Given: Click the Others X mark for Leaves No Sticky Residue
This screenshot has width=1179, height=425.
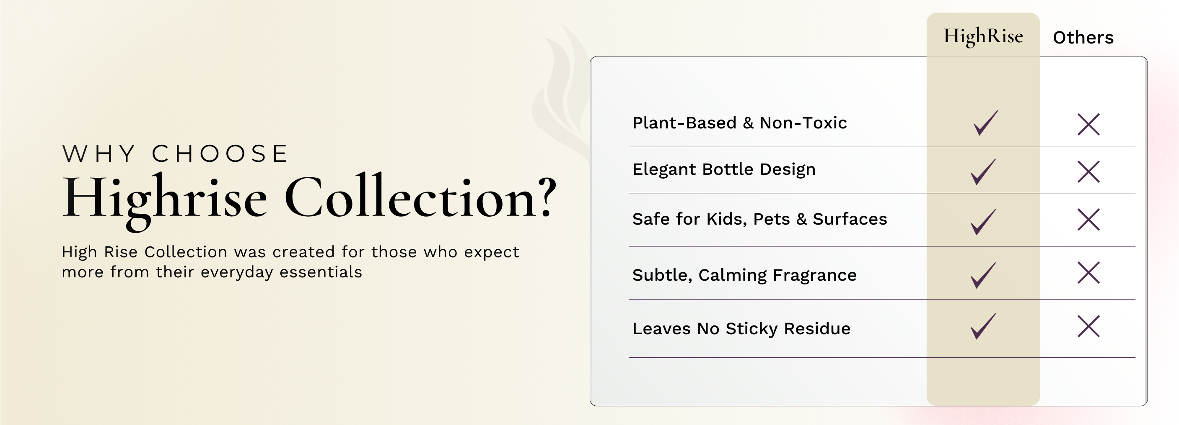Looking at the screenshot, I should 1088,326.
